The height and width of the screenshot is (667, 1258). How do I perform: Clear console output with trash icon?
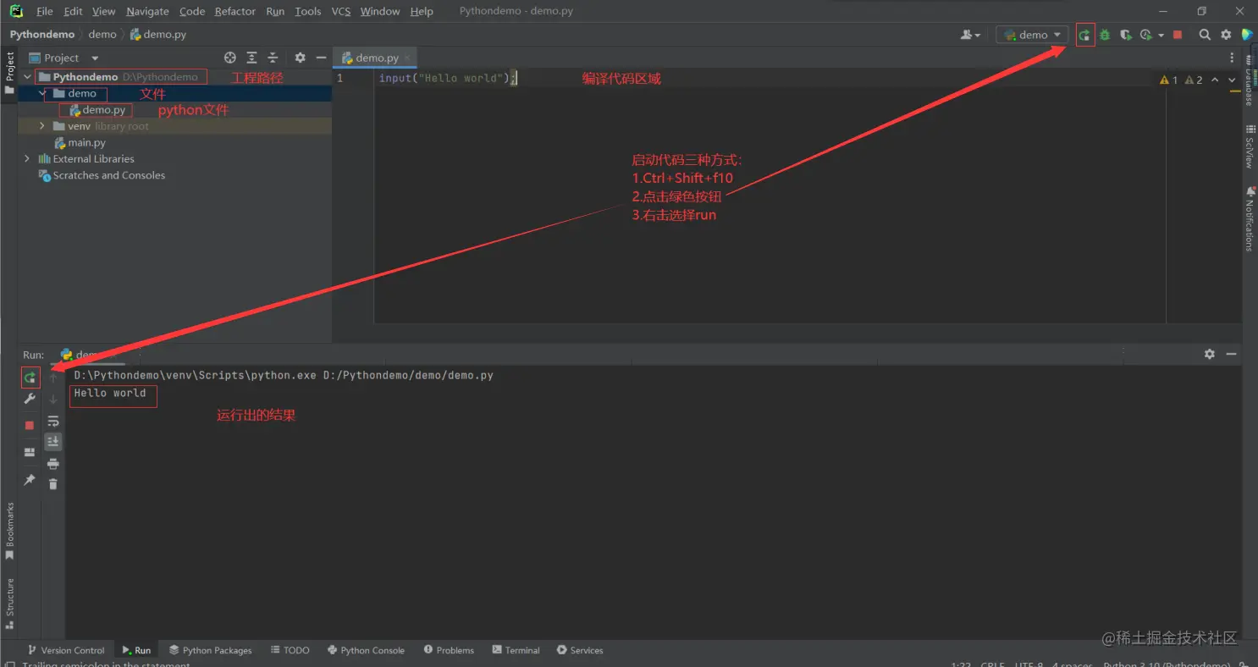click(x=53, y=484)
